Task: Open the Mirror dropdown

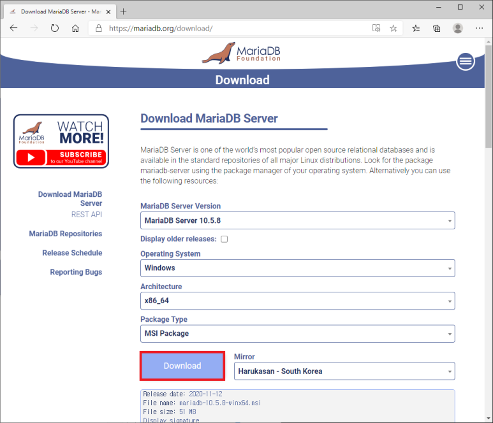Action: click(344, 371)
